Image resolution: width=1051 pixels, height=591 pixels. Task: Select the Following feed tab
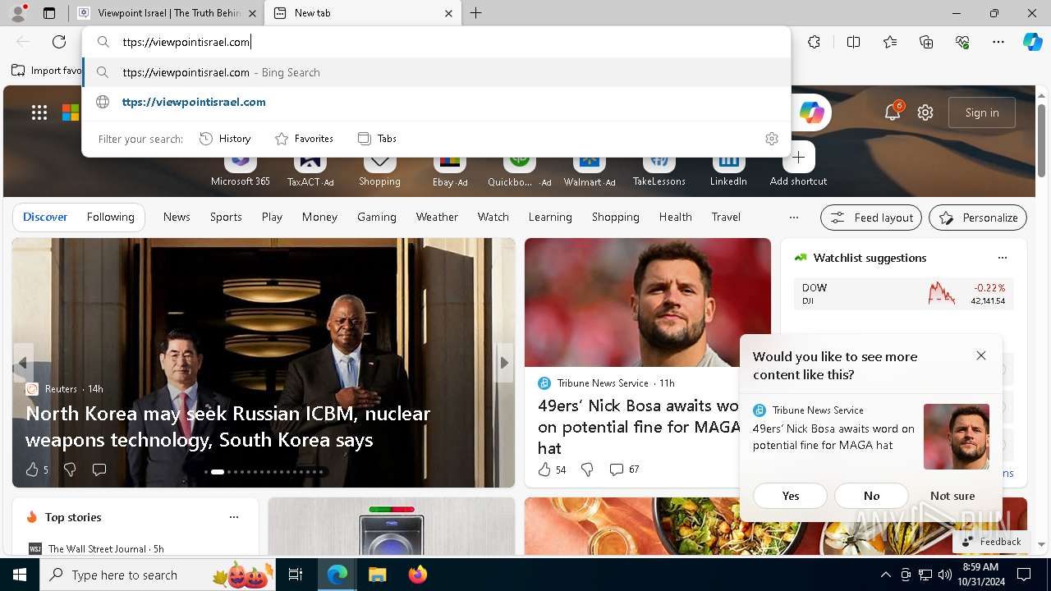point(110,218)
